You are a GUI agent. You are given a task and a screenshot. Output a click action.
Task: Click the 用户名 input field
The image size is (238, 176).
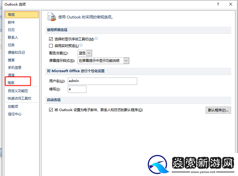tap(103, 81)
